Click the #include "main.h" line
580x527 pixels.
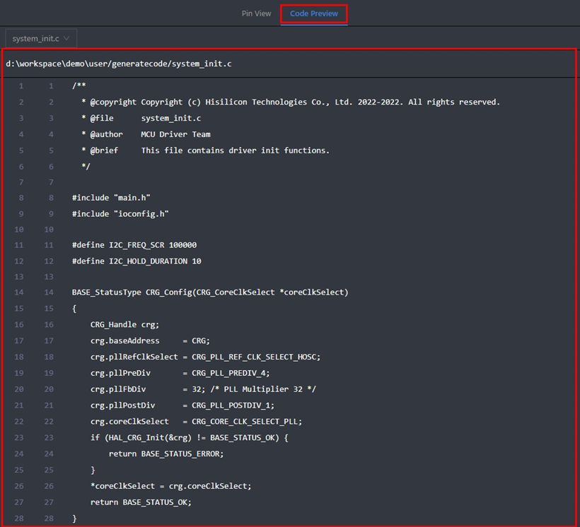click(x=111, y=198)
